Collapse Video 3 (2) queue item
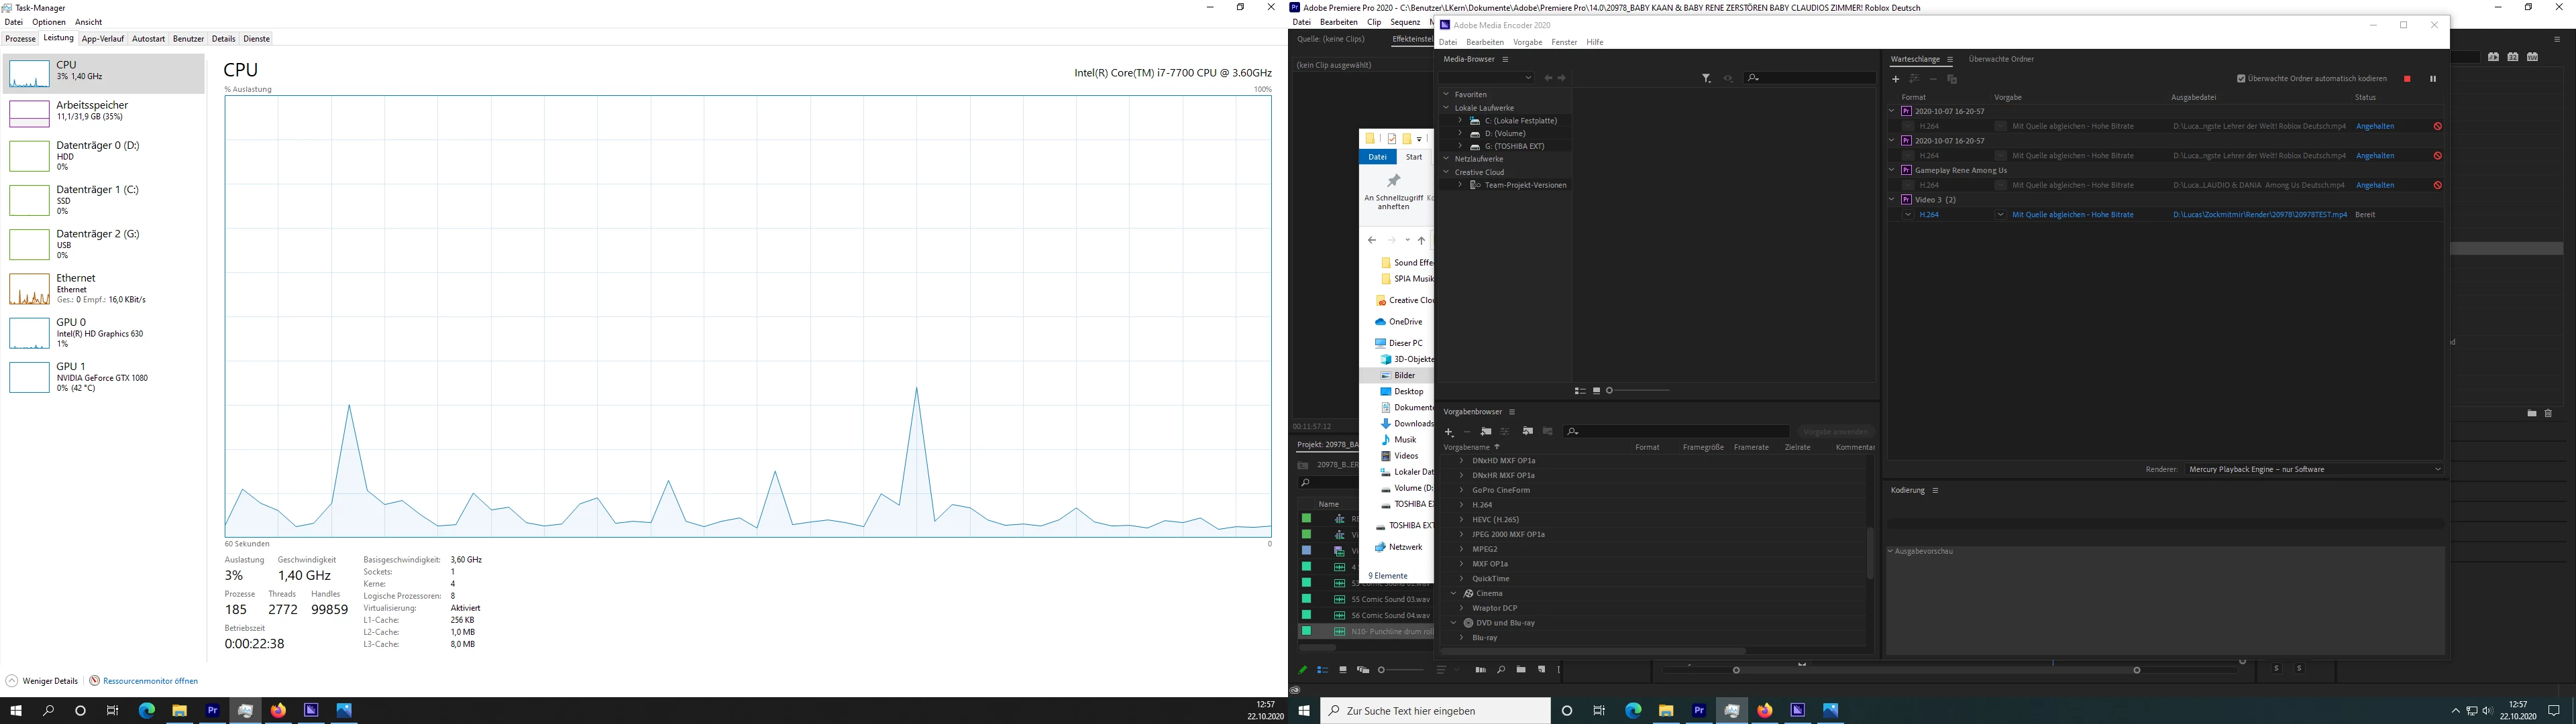The width and height of the screenshot is (2576, 724). [1892, 200]
